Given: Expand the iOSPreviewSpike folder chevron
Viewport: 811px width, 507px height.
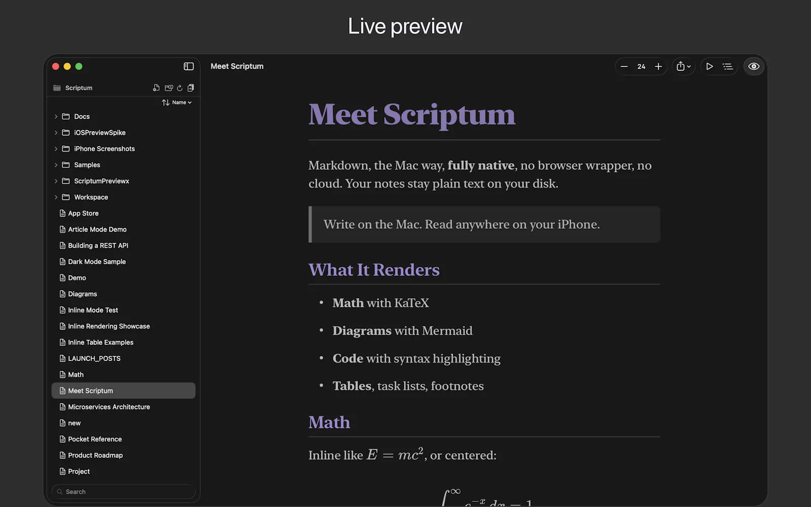Looking at the screenshot, I should [56, 133].
